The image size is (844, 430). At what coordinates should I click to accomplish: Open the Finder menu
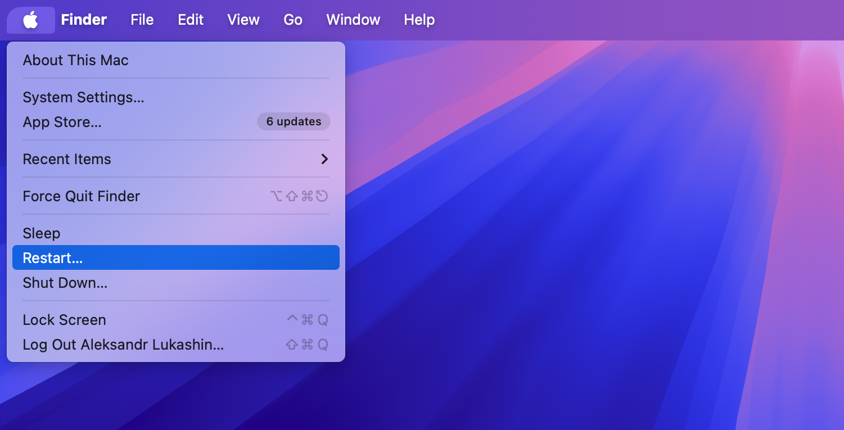[84, 20]
